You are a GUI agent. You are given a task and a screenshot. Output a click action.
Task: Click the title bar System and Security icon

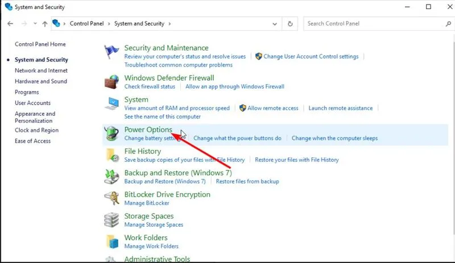click(9, 7)
